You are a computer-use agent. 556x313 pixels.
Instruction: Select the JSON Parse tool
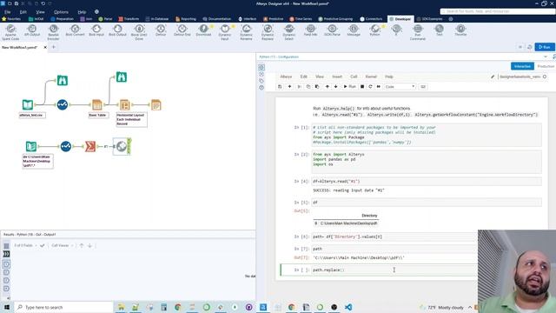coord(332,30)
